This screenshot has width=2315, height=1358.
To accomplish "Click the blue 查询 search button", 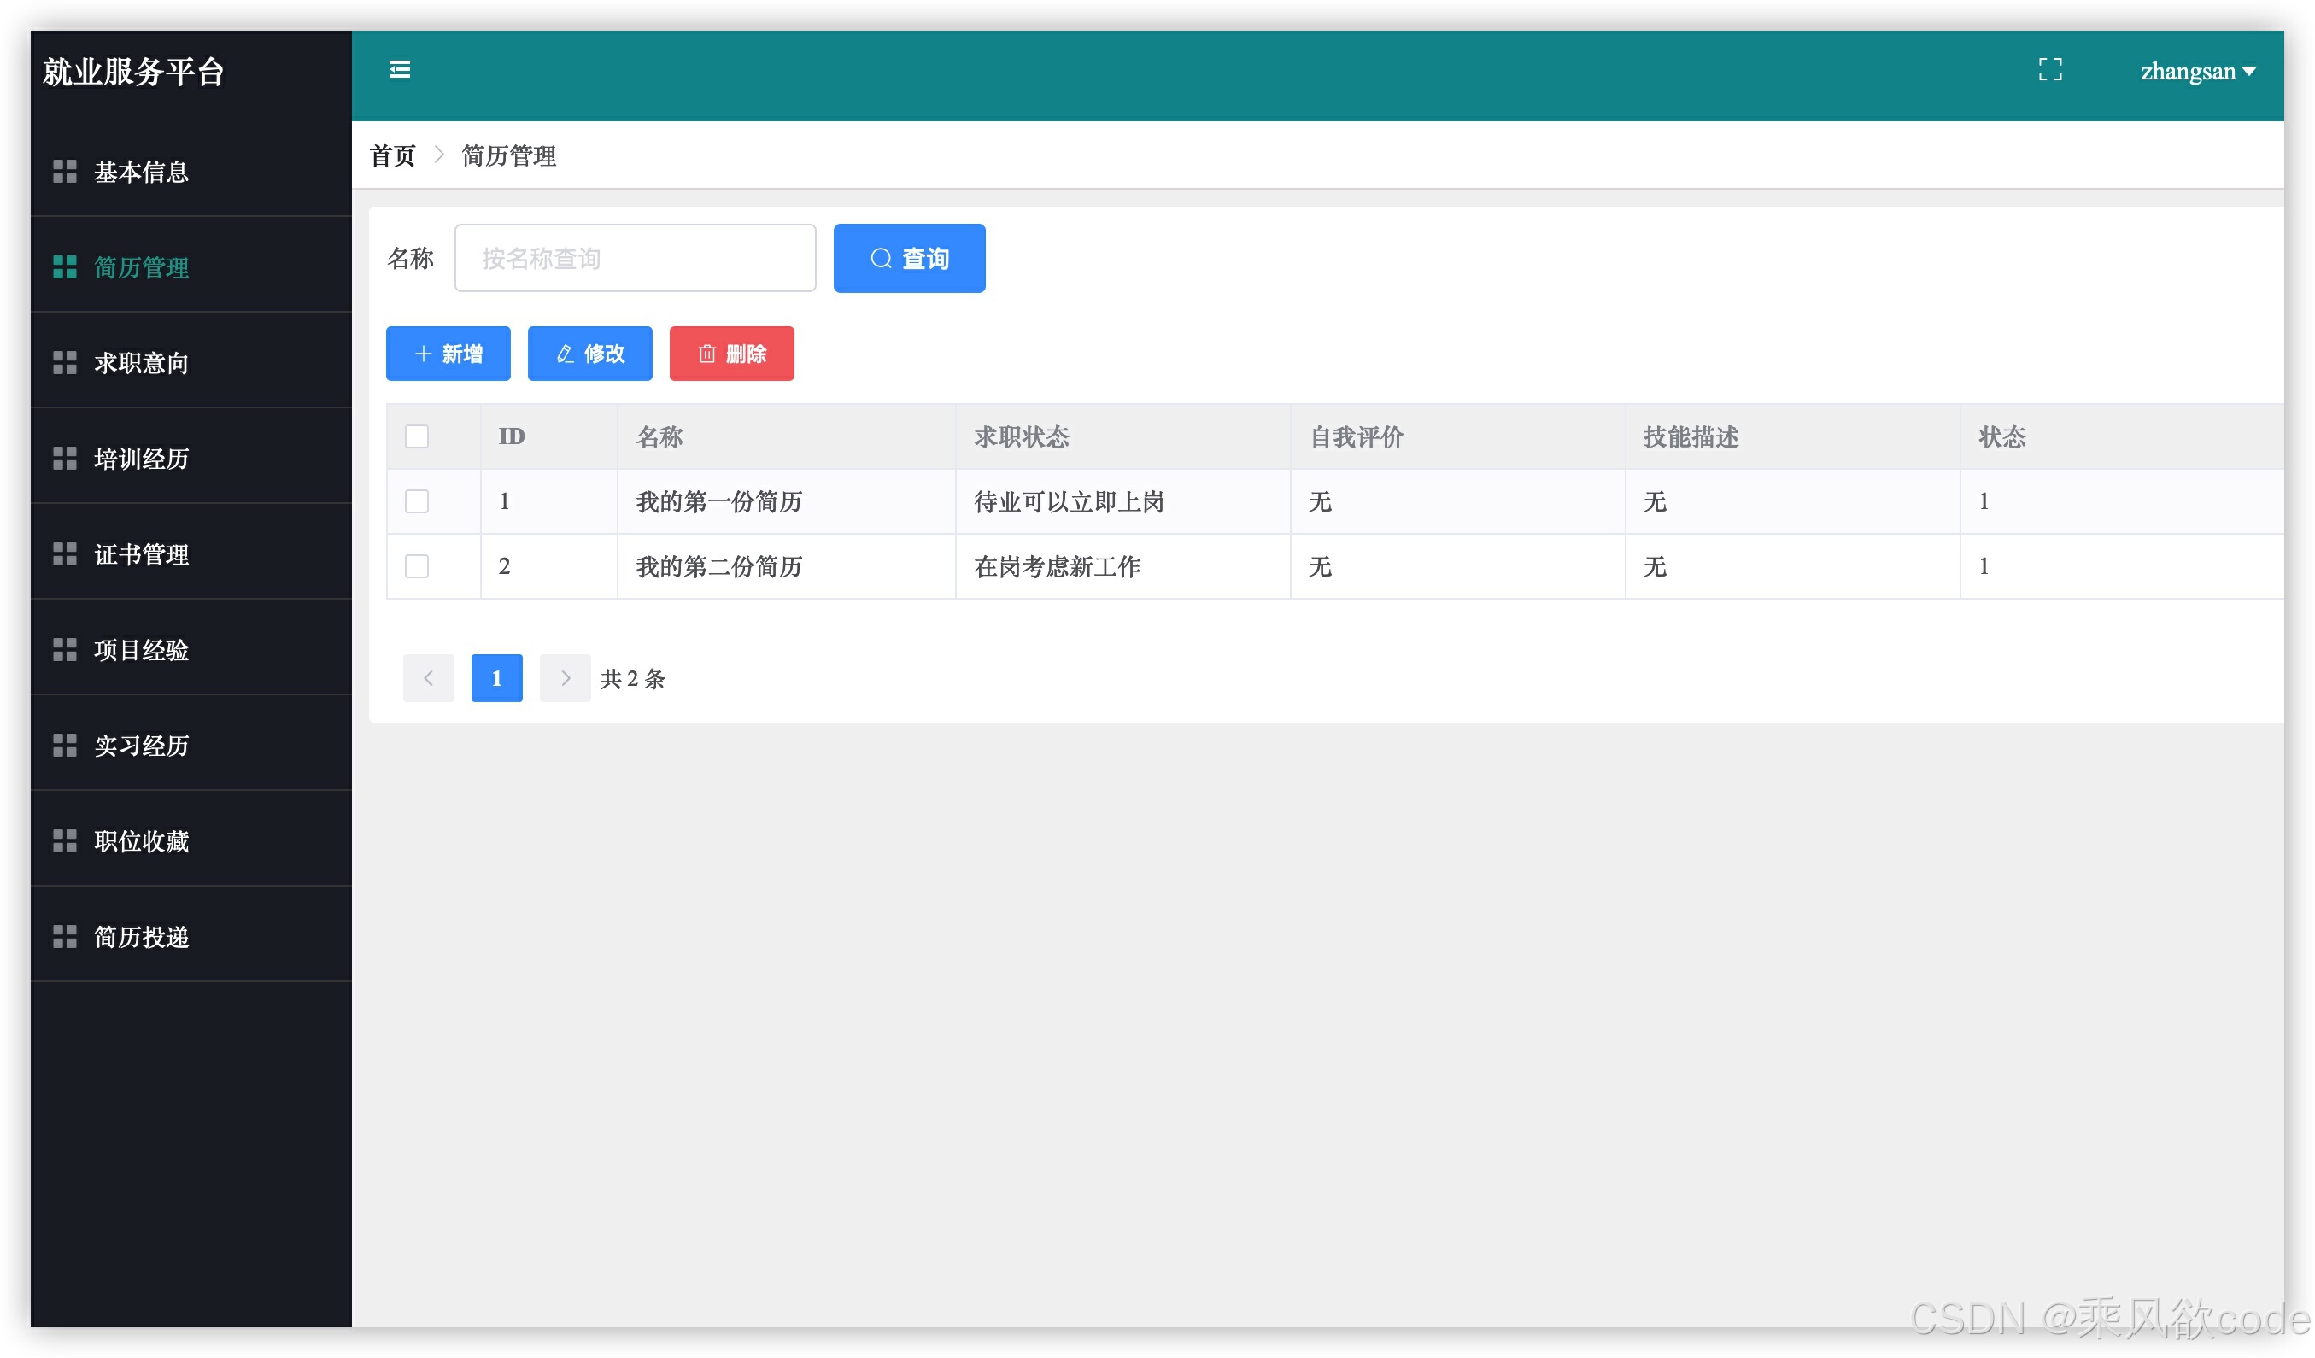I will (x=909, y=259).
